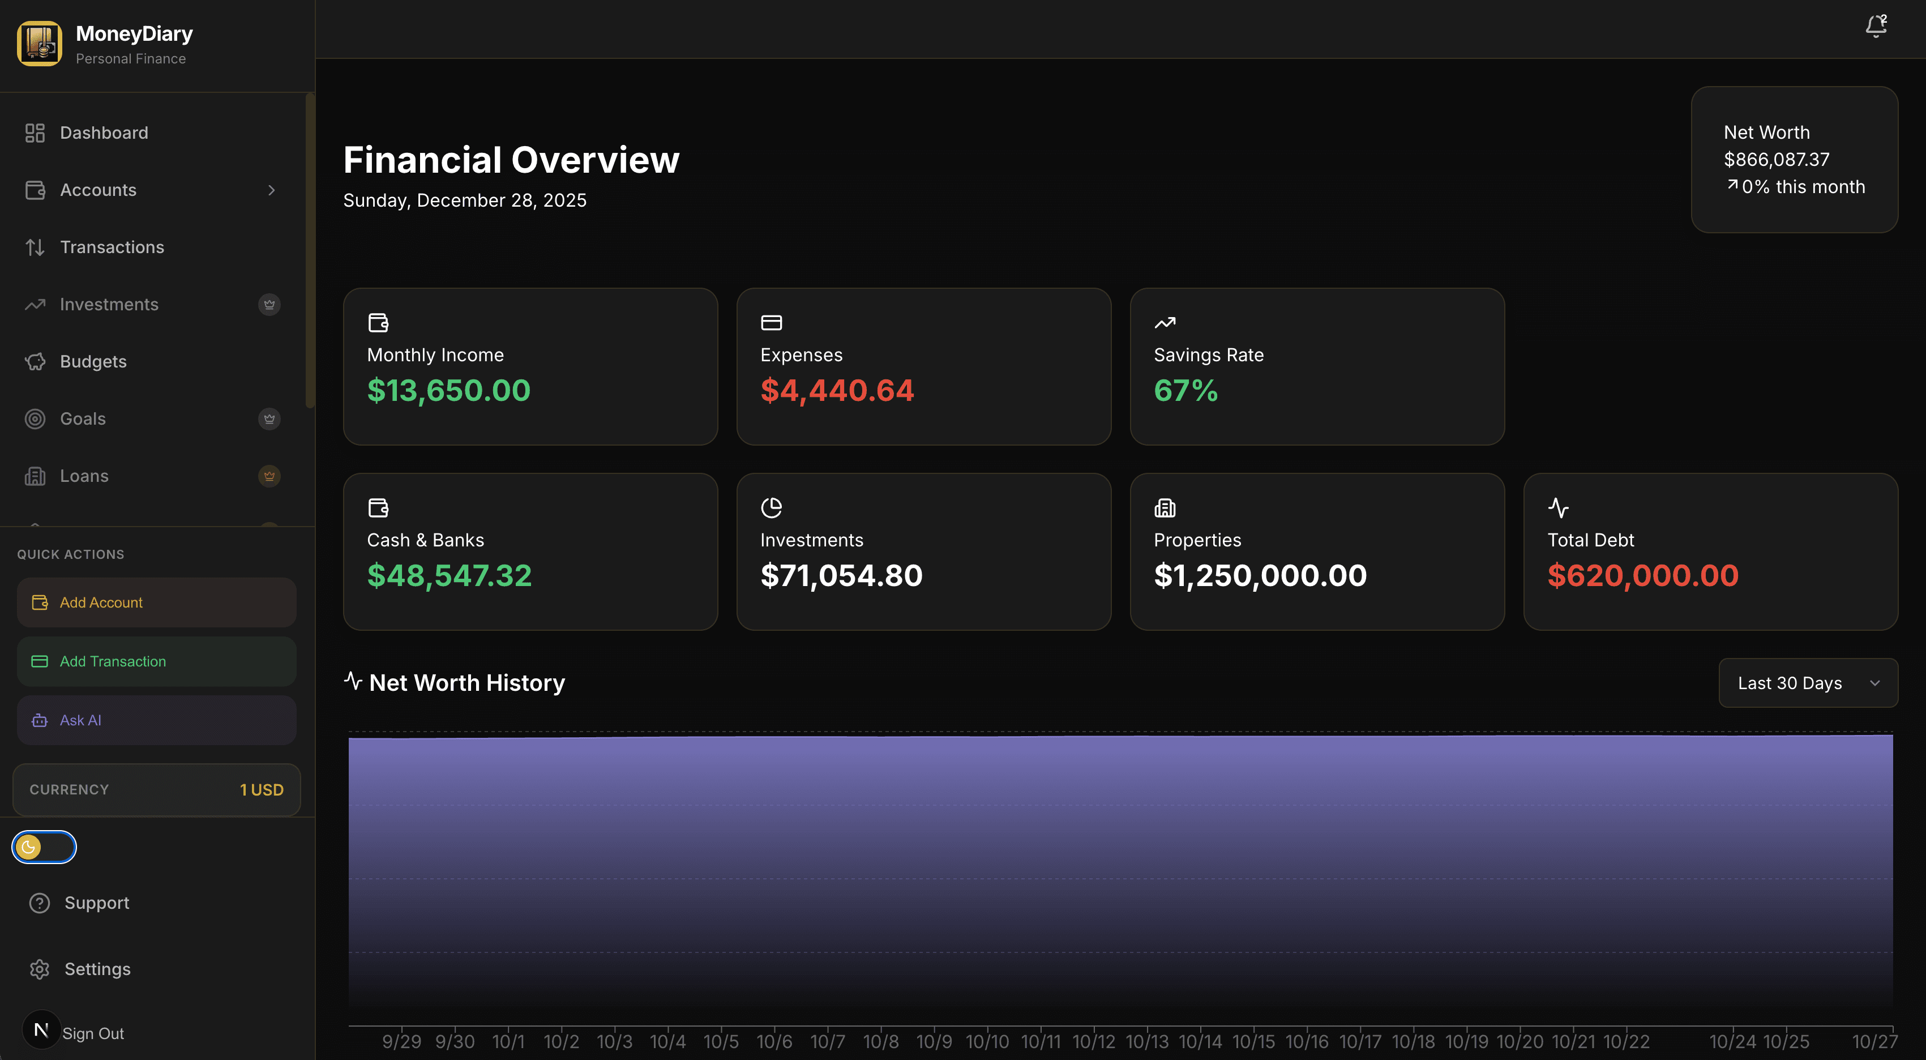Click the crown badge next to Goals

coord(269,419)
